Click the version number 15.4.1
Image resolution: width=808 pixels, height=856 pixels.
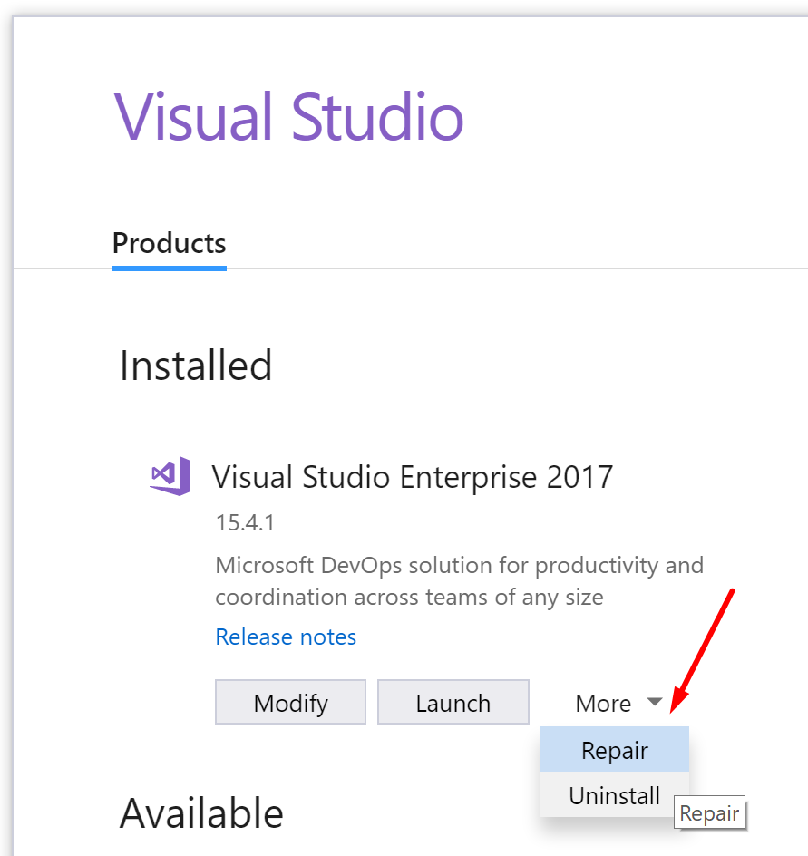point(245,523)
